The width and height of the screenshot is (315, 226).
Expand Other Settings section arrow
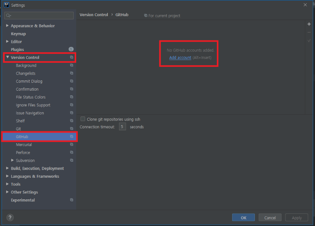(7, 192)
